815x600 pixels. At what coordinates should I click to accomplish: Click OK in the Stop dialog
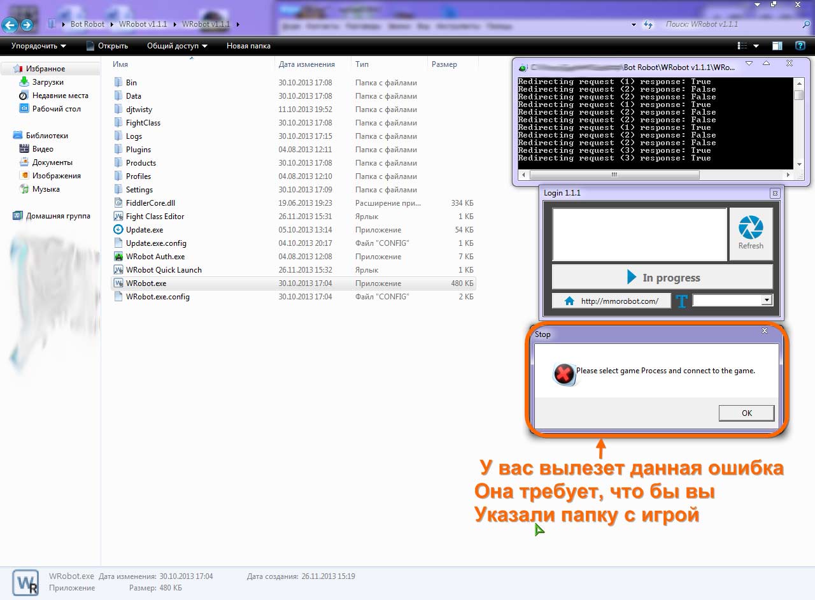point(746,413)
